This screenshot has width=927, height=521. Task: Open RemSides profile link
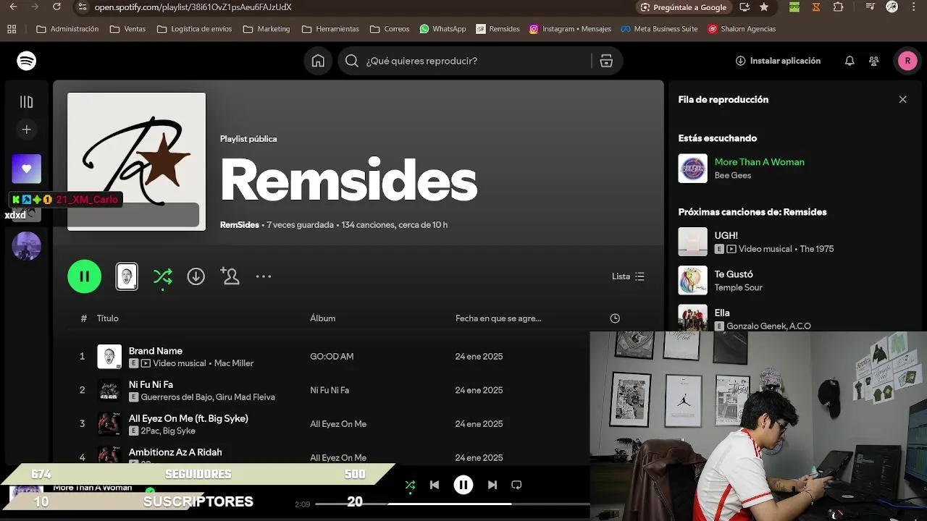[240, 225]
